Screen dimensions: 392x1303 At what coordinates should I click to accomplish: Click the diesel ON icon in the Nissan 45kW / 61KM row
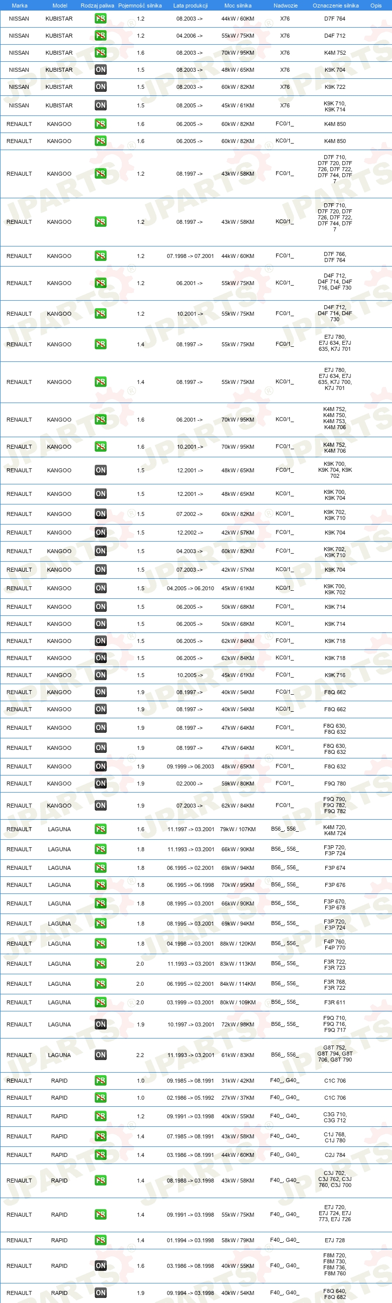click(101, 105)
